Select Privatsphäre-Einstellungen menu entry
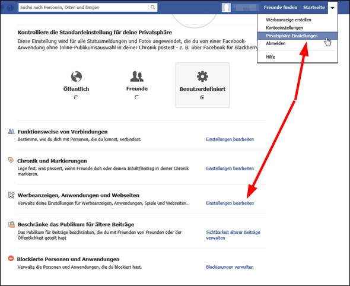This screenshot has width=350, height=286. pos(297,36)
